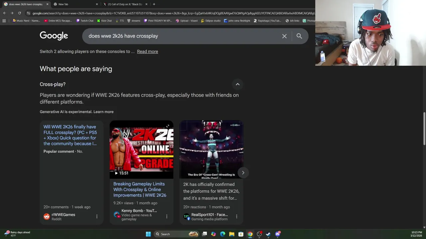Click Learn more about generative AI

[x=104, y=112]
